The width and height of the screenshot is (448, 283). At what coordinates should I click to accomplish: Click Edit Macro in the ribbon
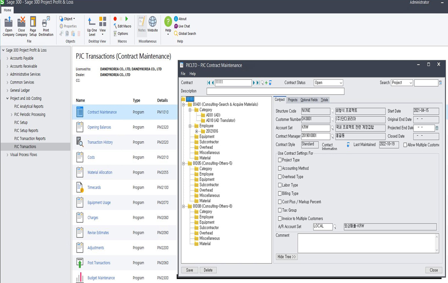(122, 26)
